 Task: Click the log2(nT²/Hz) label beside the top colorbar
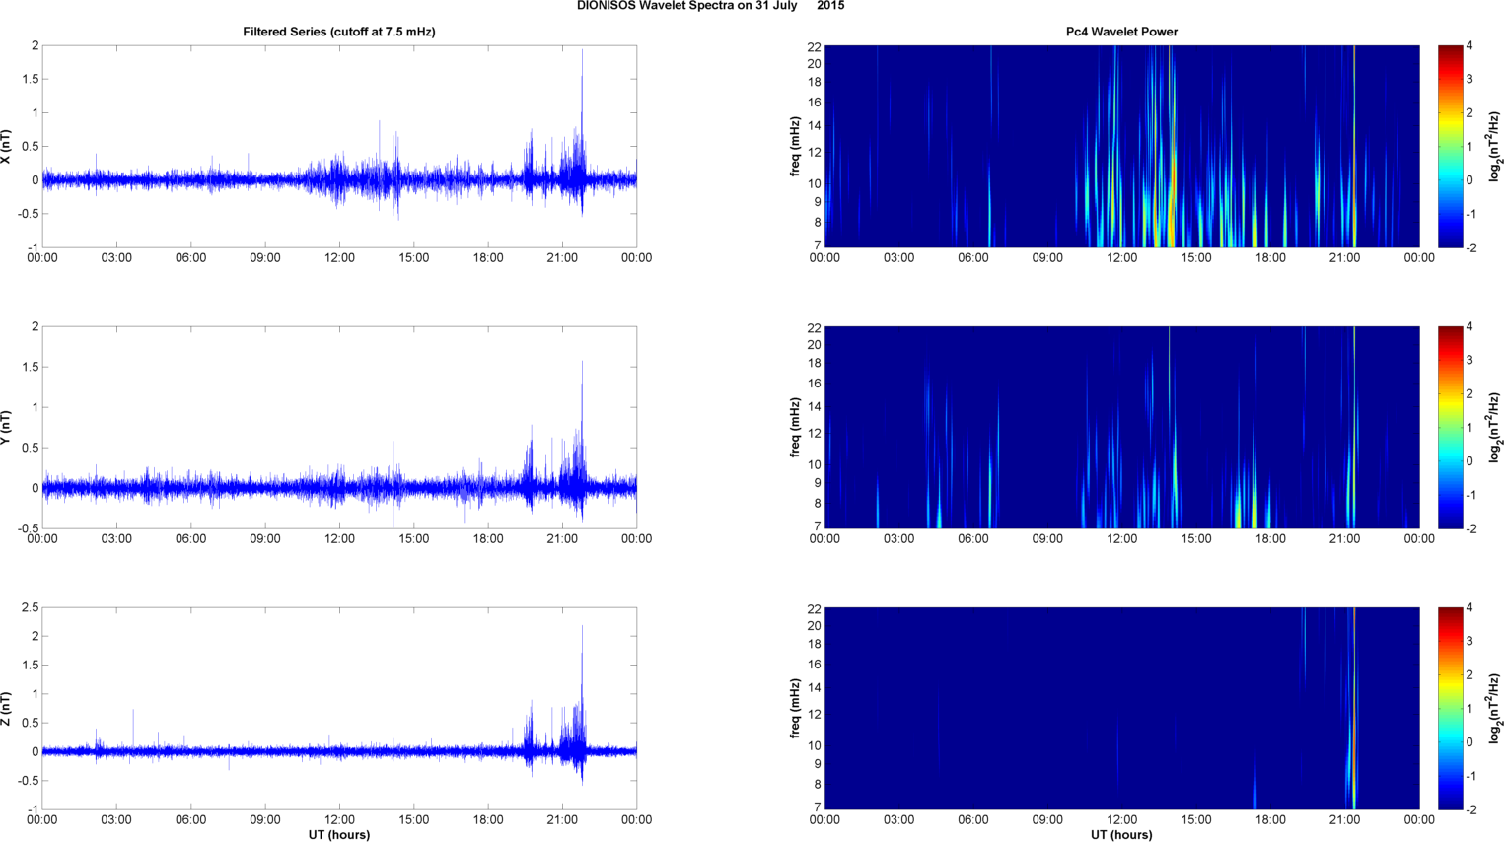click(1496, 146)
